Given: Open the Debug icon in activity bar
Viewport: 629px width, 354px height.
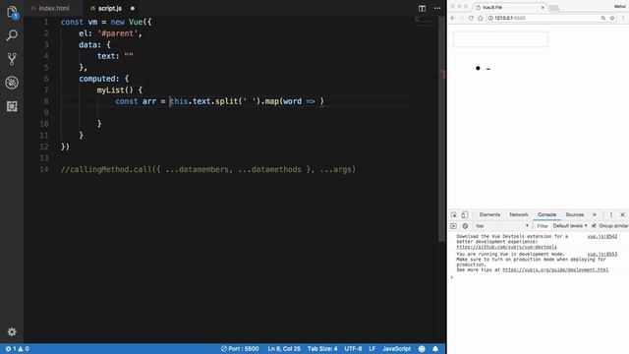Looking at the screenshot, I should [x=12, y=83].
